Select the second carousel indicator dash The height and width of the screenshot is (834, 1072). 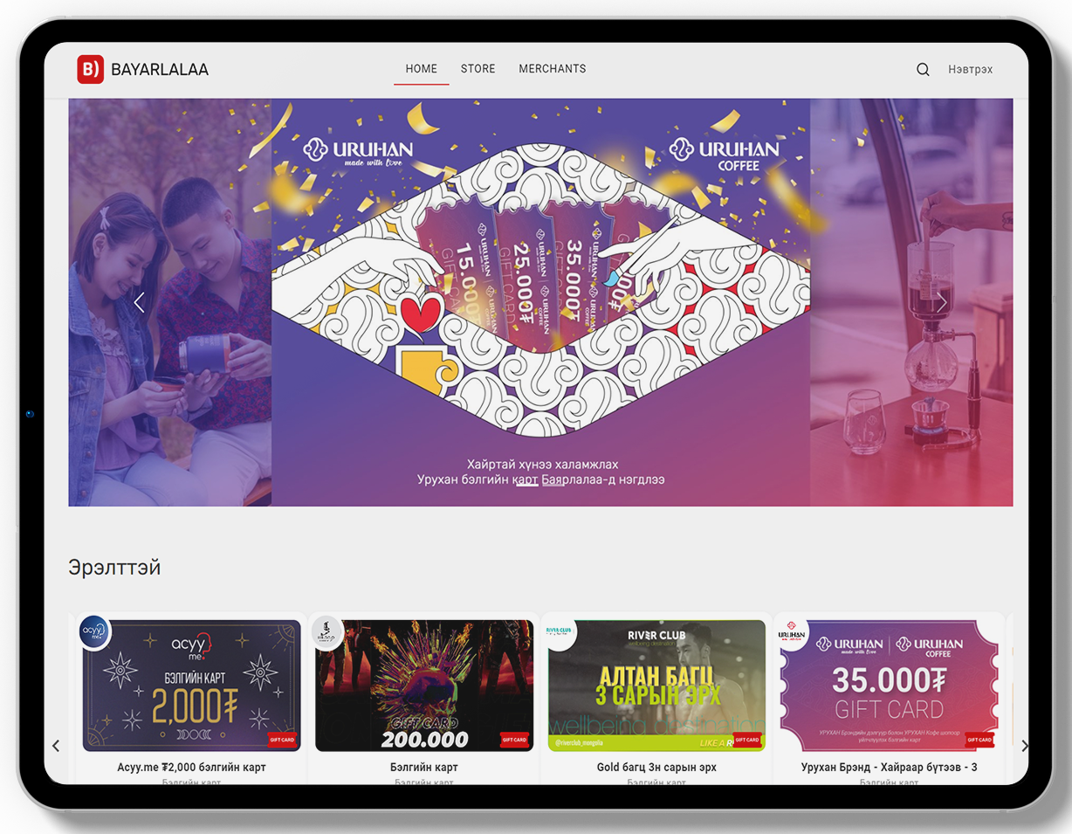click(x=553, y=484)
